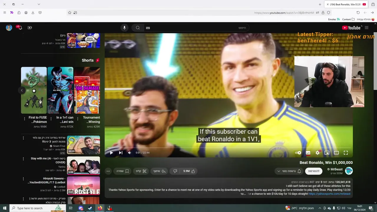Screen dimensions: 377x212
Task: Run search with the magnifier button
Action: click(138, 28)
